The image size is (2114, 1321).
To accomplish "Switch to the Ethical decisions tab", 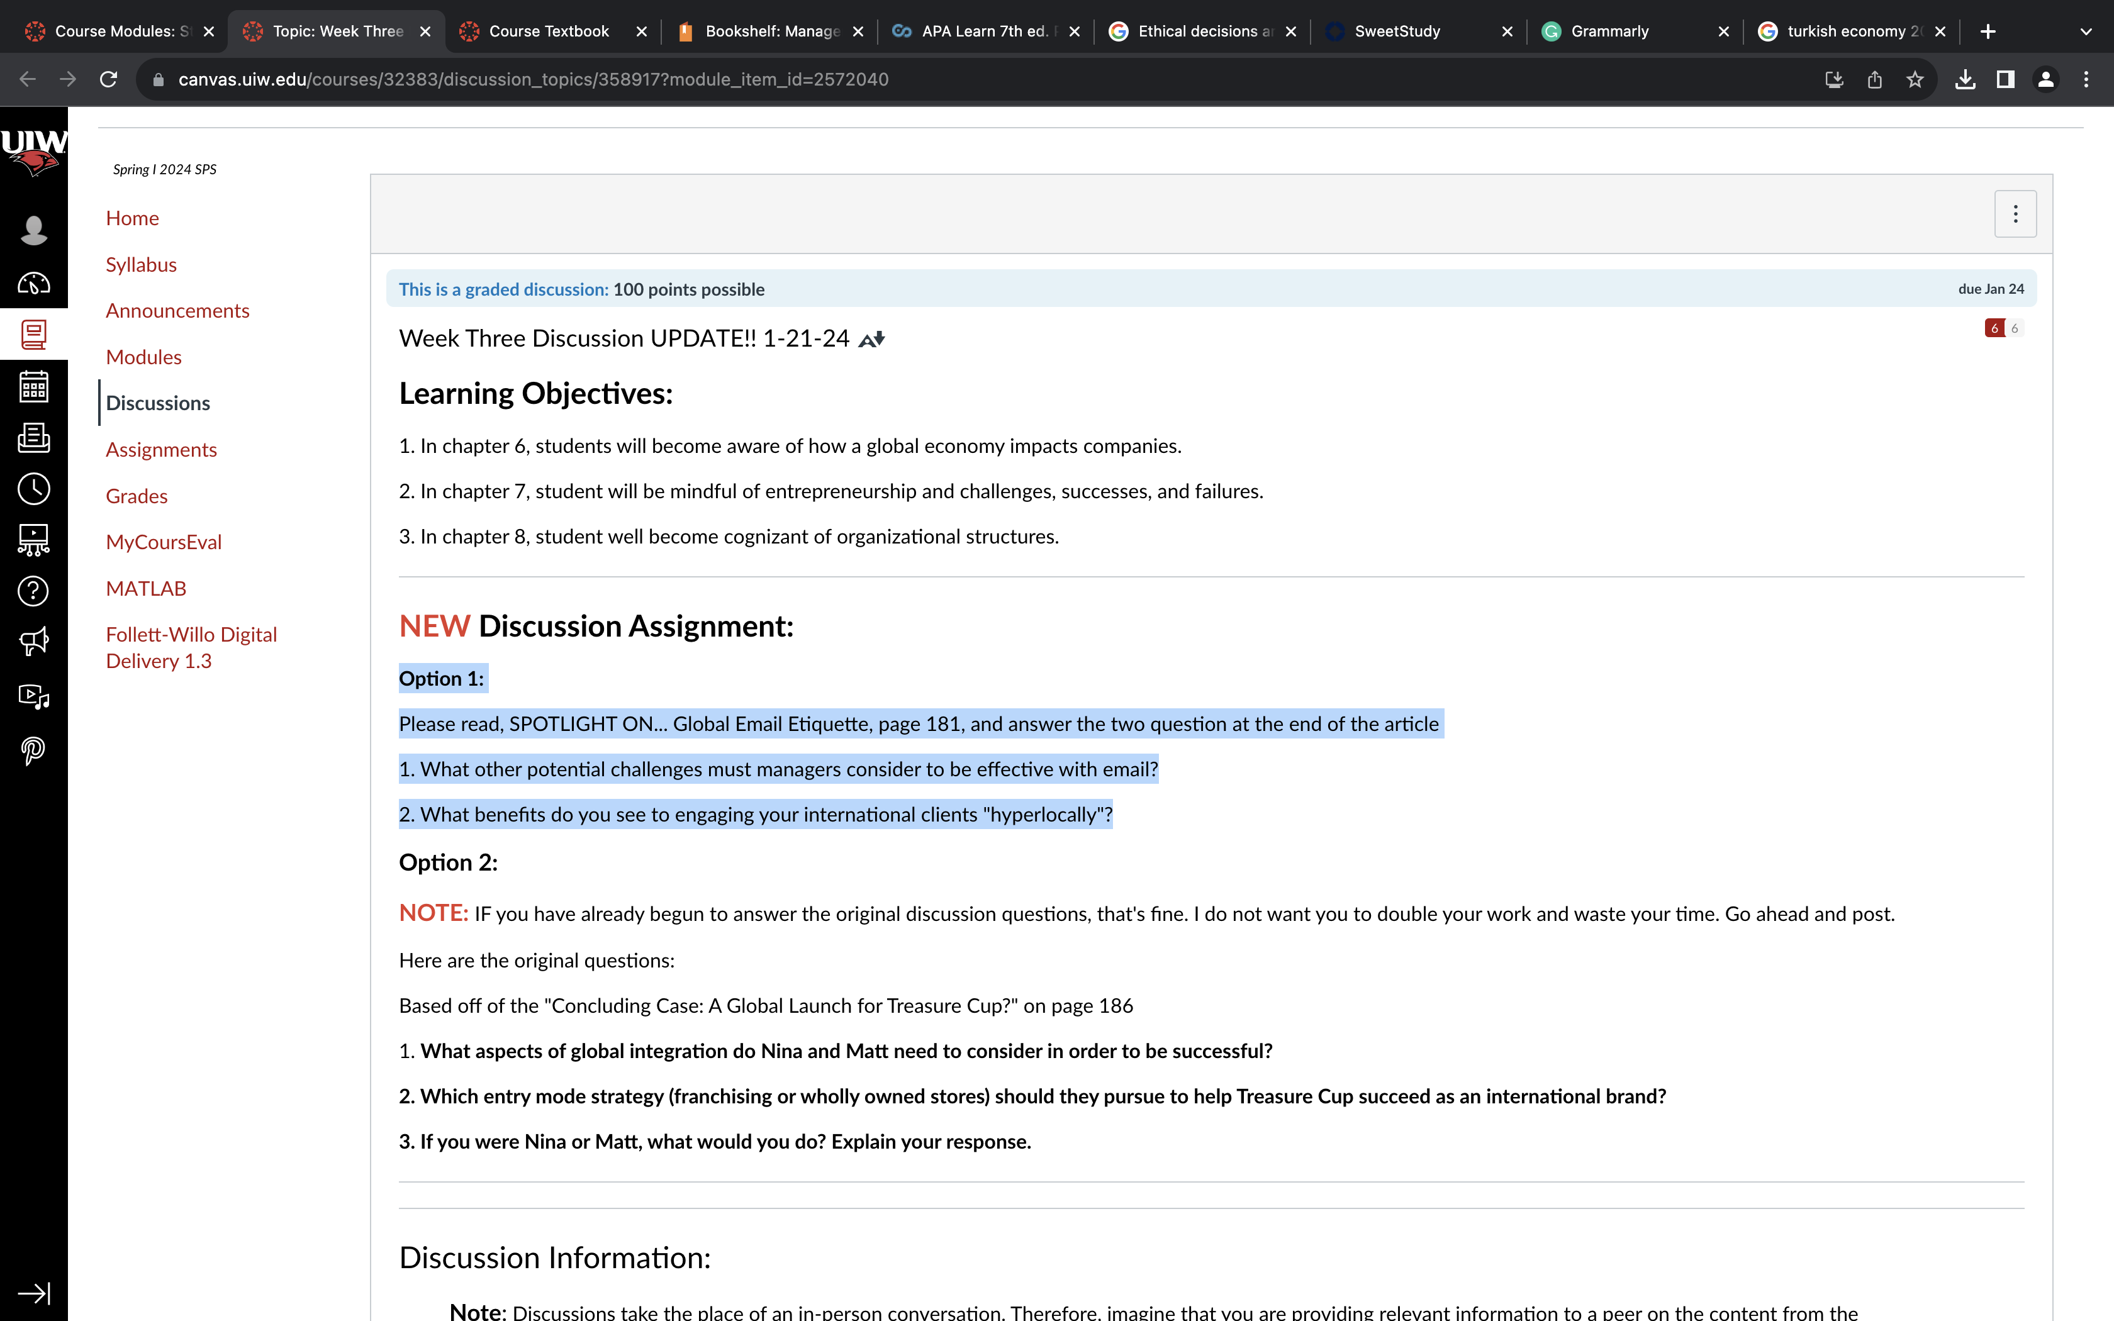I will [1203, 31].
